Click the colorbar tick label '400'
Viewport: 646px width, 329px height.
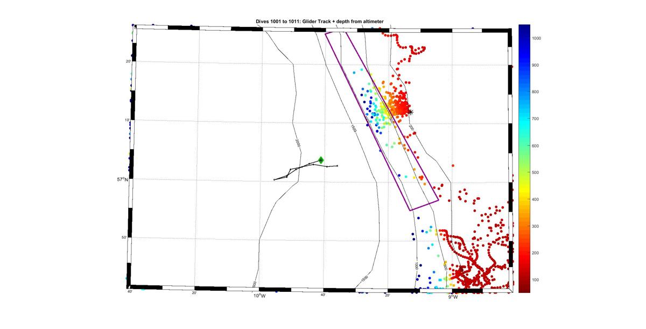tap(536, 199)
